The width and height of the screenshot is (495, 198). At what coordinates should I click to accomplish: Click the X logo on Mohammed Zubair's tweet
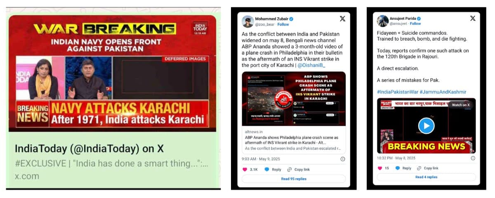342,19
